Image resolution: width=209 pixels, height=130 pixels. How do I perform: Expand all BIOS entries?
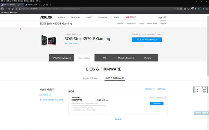[x=149, y=89]
